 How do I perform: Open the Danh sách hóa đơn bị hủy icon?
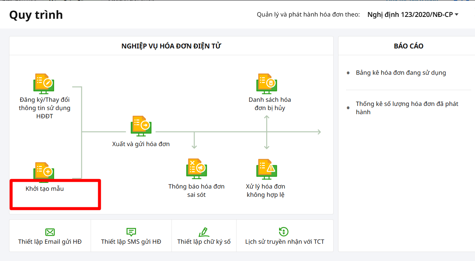click(x=267, y=83)
